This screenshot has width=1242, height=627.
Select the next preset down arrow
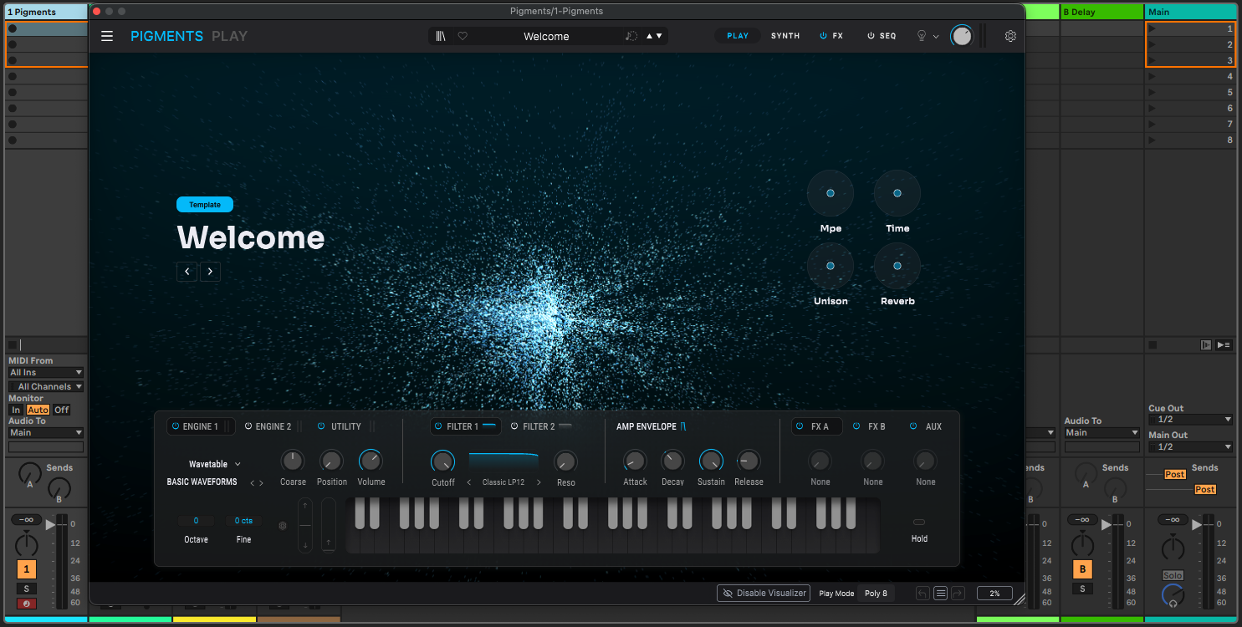[659, 36]
